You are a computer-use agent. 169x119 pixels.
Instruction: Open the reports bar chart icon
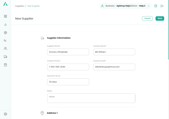point(5,24)
